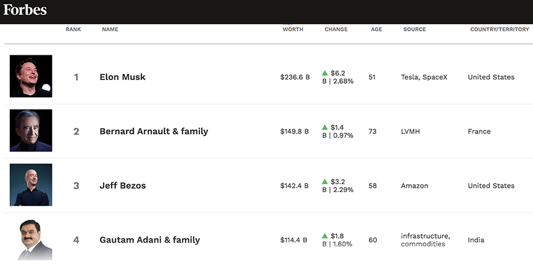Viewport: 533px width, 269px height.
Task: Sort the list by RANK column
Action: [73, 30]
